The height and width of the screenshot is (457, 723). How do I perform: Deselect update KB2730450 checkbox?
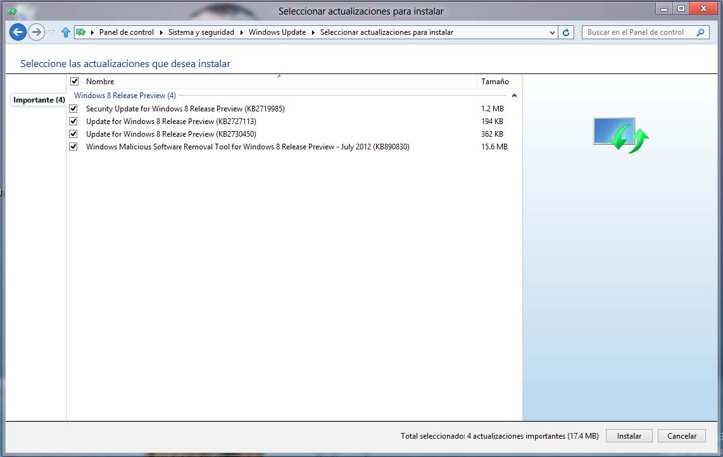pos(73,134)
